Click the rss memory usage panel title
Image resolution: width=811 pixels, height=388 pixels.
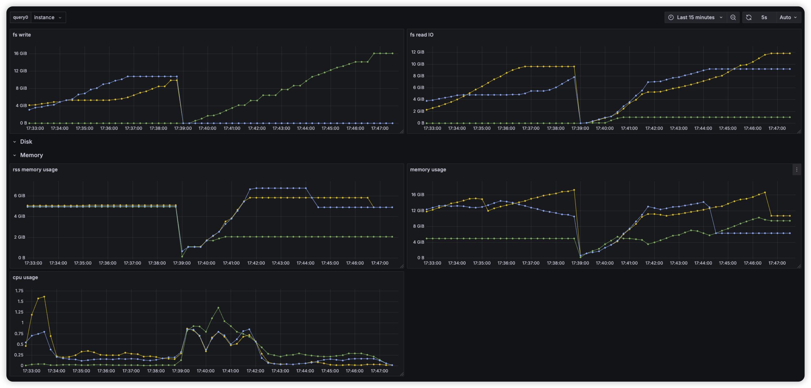point(35,170)
